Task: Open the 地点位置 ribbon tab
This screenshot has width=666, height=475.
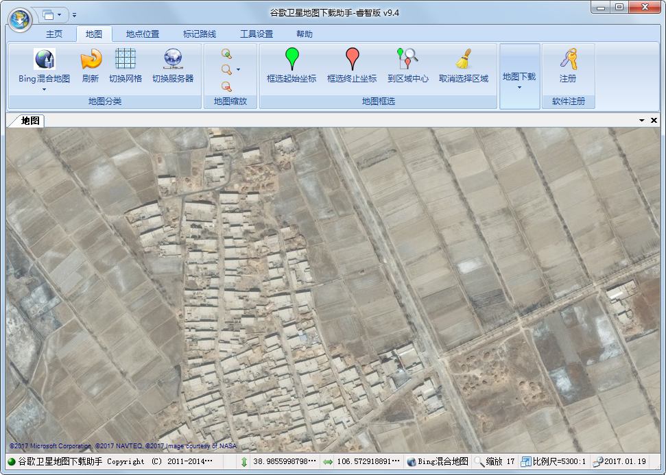Action: (x=143, y=34)
